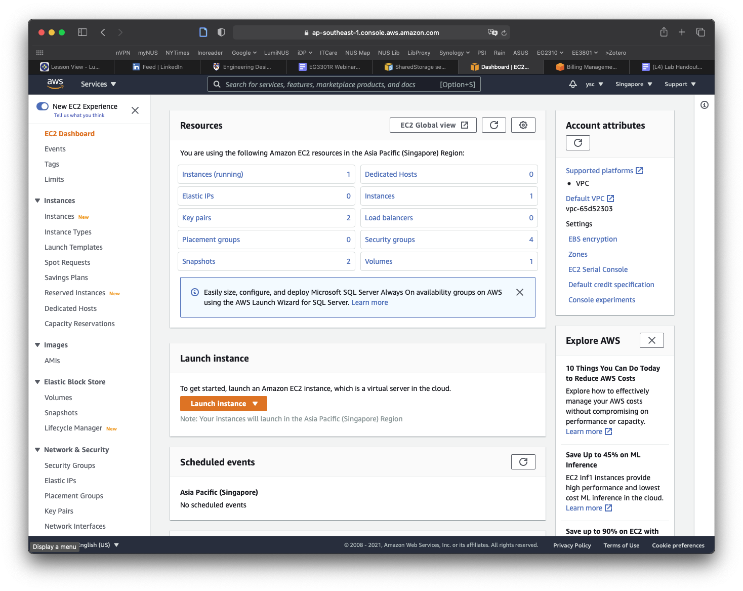Refresh the Account attributes panel
743x591 pixels.
[x=577, y=143]
